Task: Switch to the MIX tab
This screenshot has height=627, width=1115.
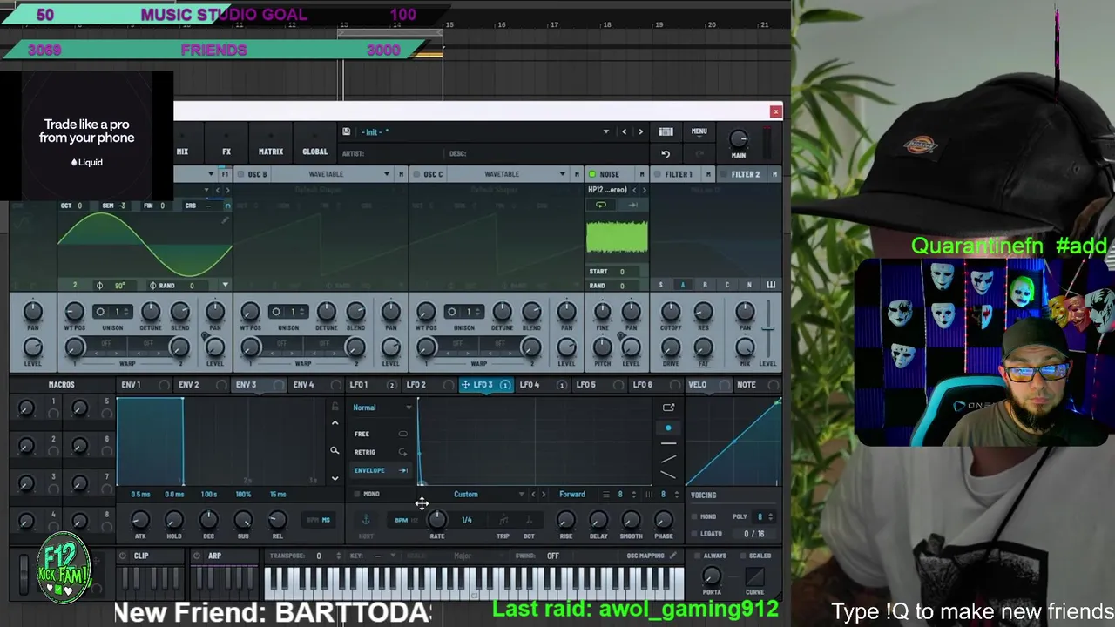Action: pos(182,152)
